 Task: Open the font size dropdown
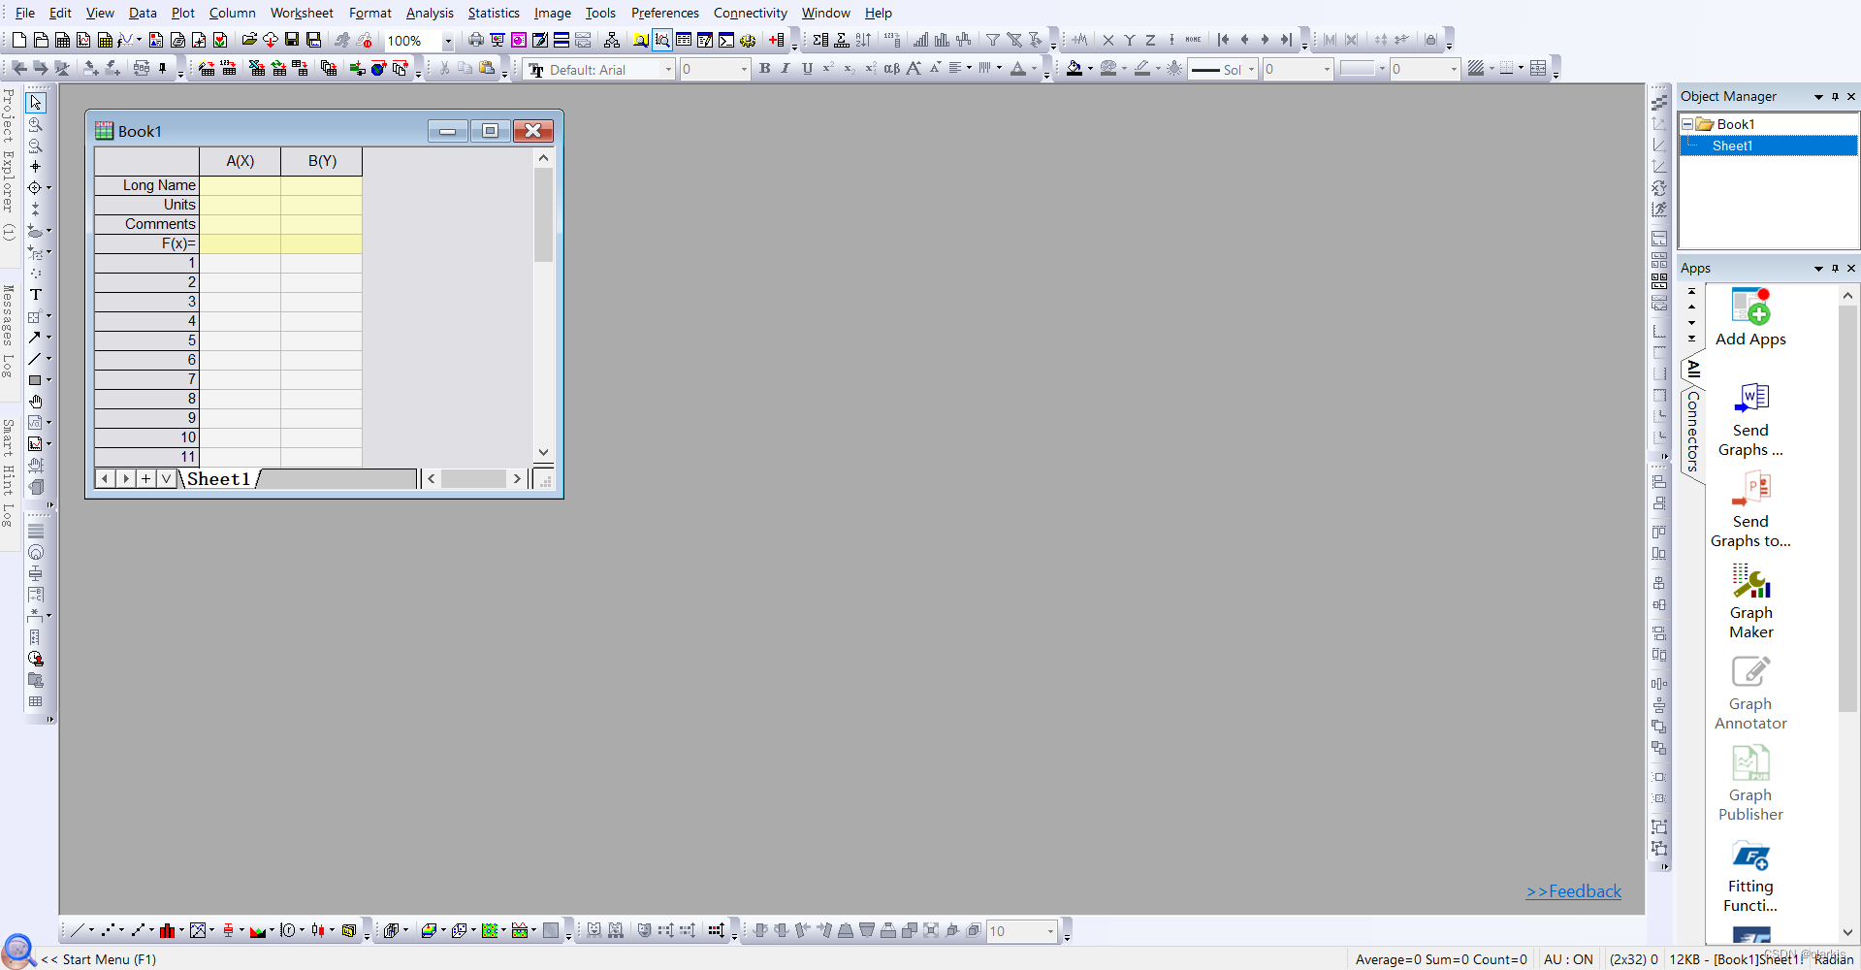(744, 70)
